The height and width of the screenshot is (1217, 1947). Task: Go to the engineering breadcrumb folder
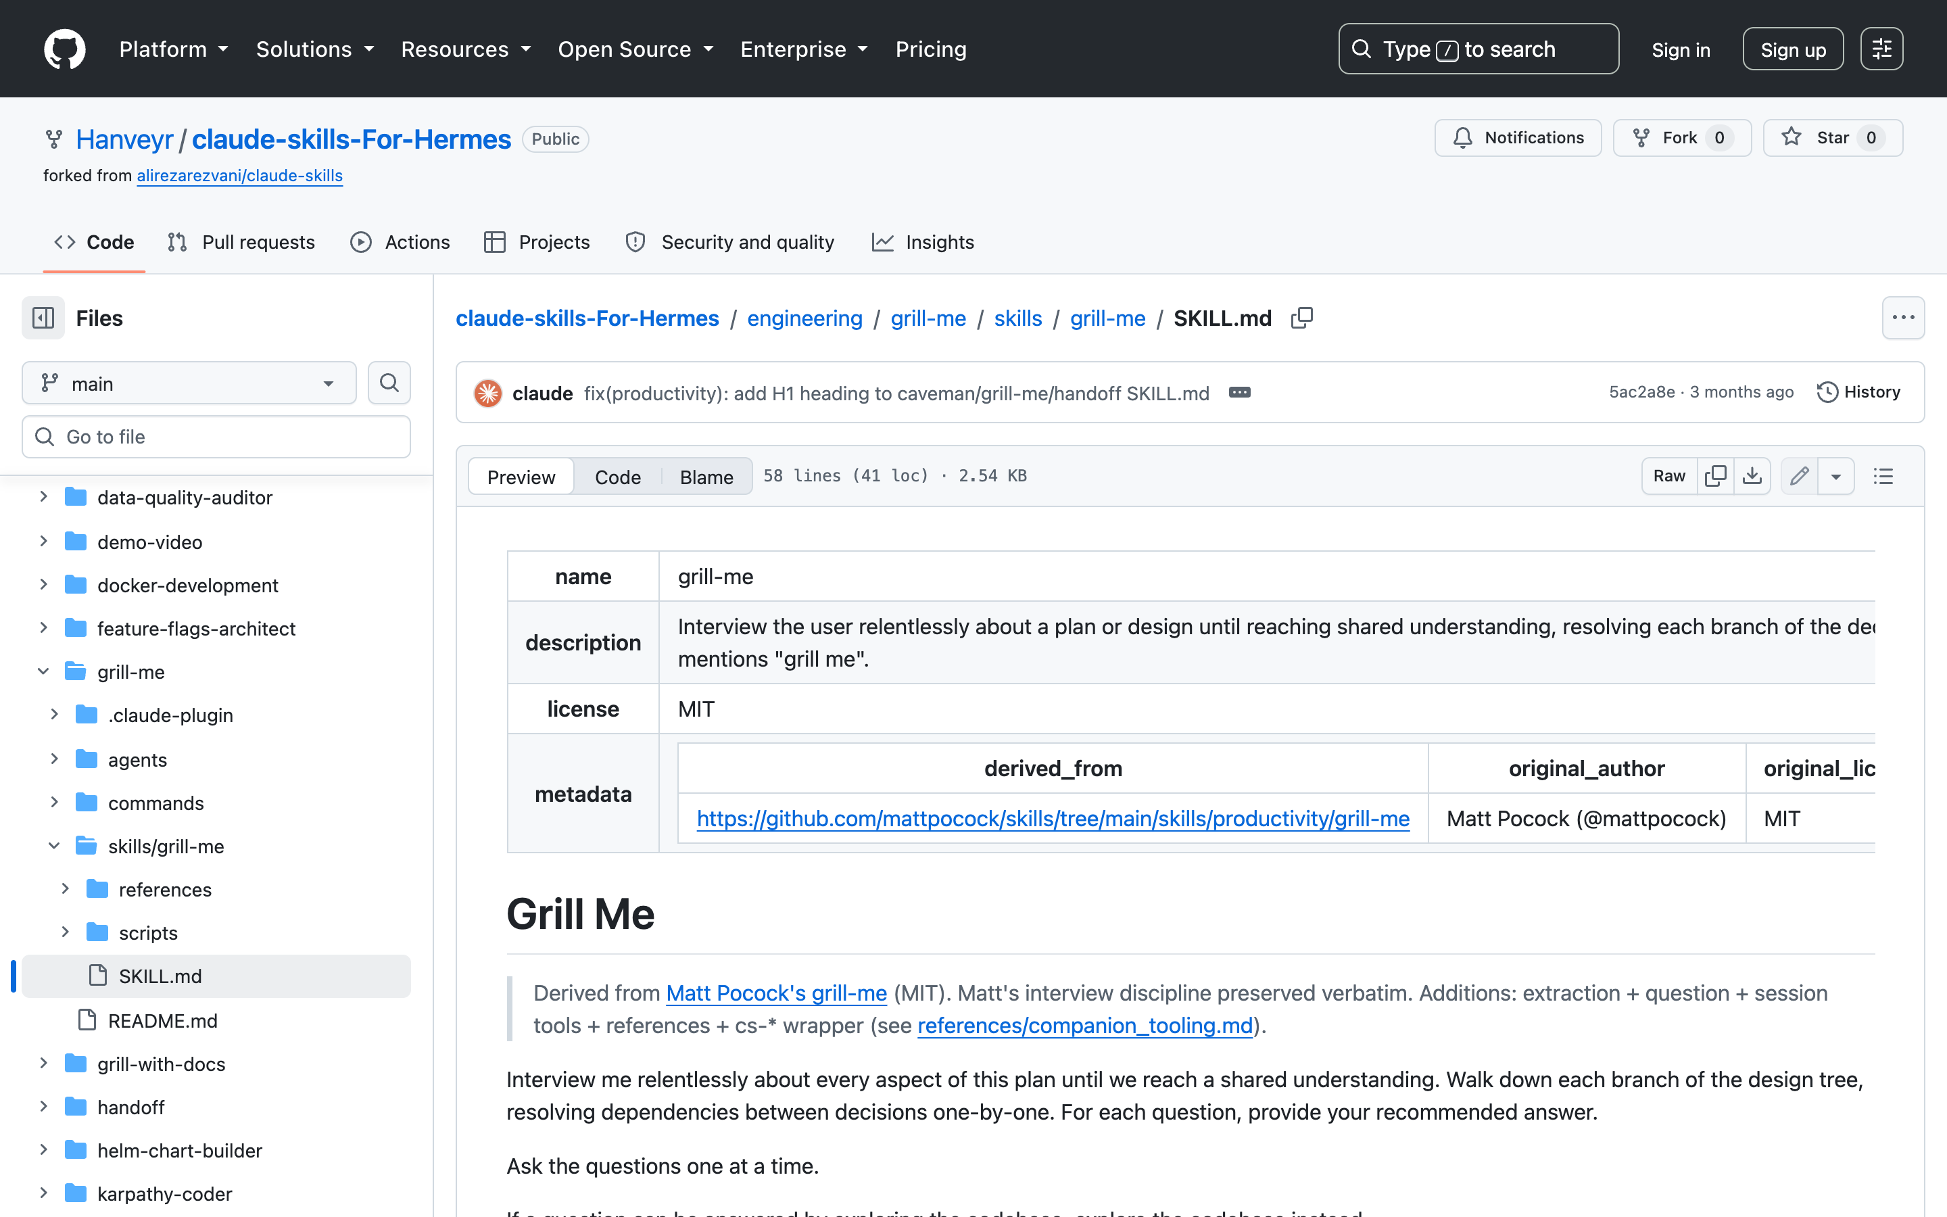click(x=804, y=318)
